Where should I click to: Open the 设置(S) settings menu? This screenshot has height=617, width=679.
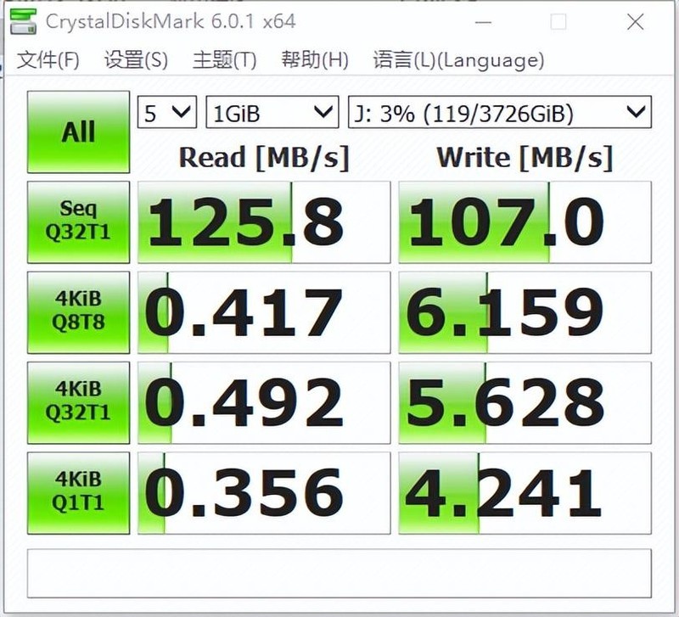(x=132, y=60)
